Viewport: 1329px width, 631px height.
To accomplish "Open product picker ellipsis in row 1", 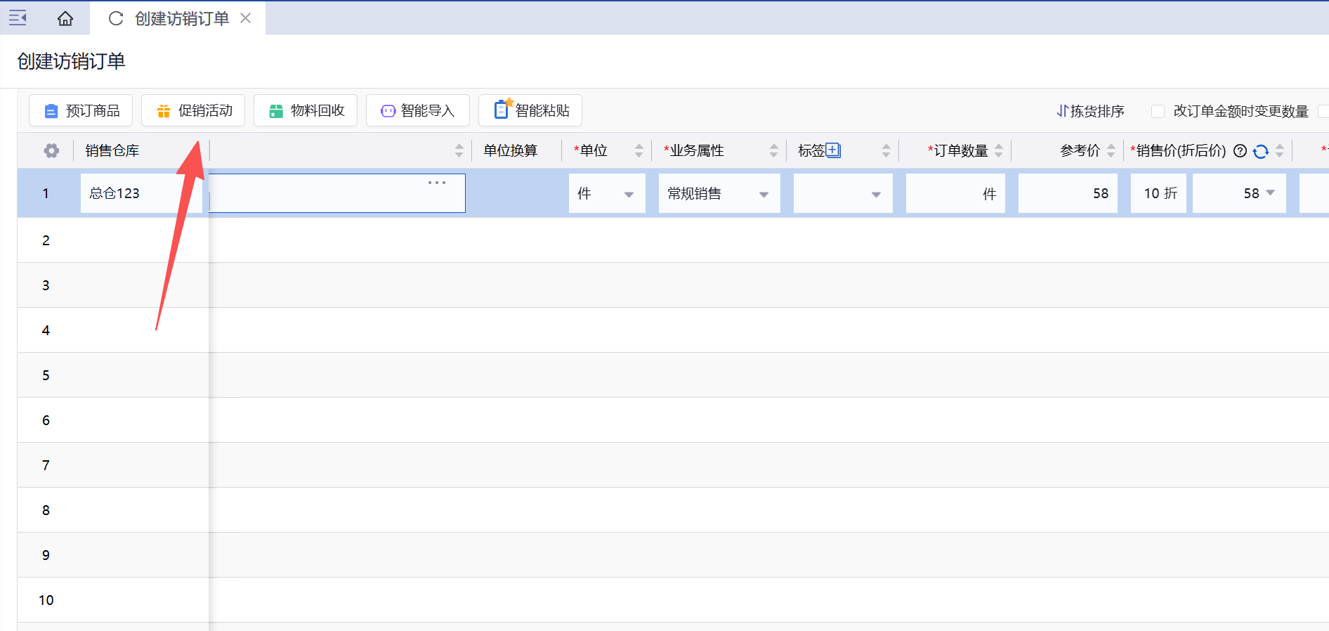I will tap(437, 183).
